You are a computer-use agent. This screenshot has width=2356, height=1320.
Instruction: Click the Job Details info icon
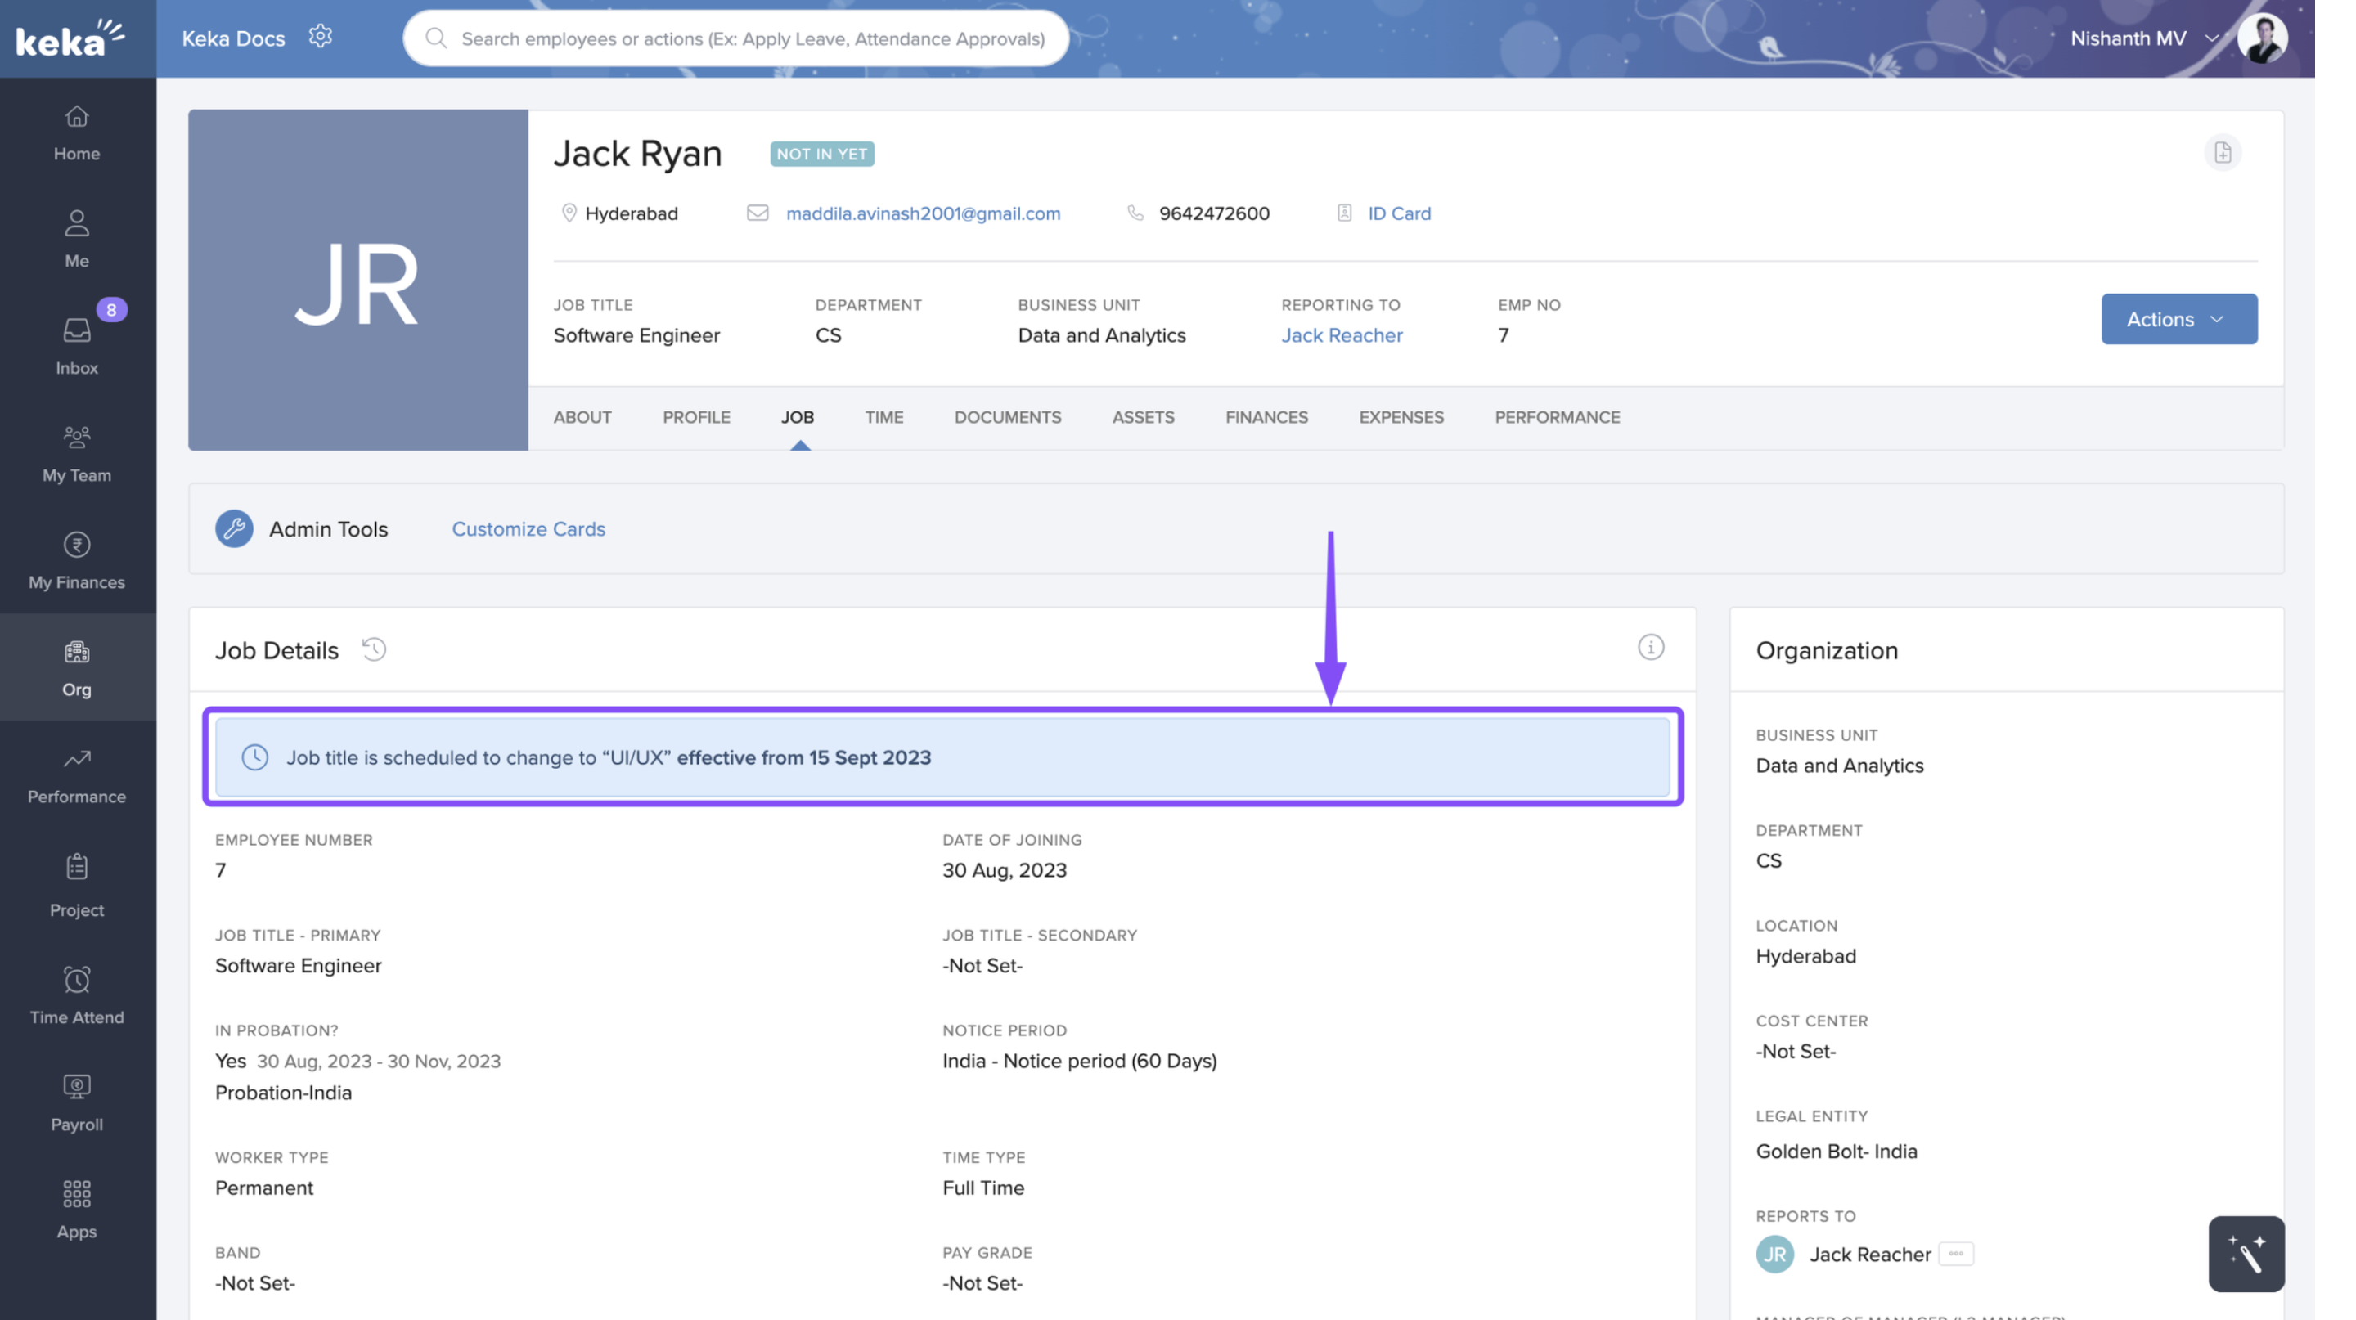click(1650, 647)
